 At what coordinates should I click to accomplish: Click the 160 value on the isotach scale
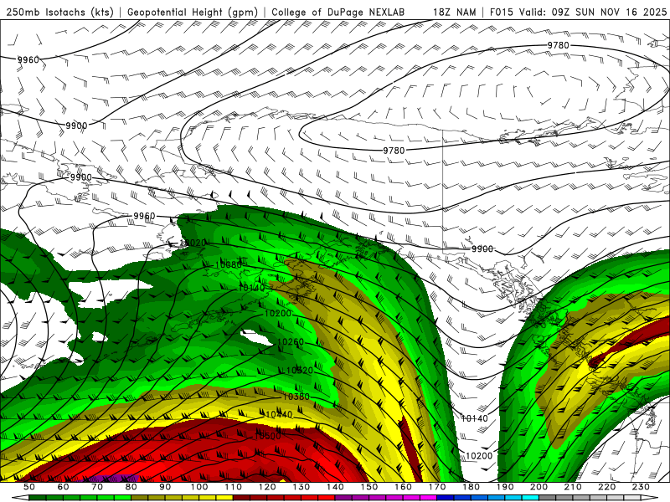click(x=403, y=487)
